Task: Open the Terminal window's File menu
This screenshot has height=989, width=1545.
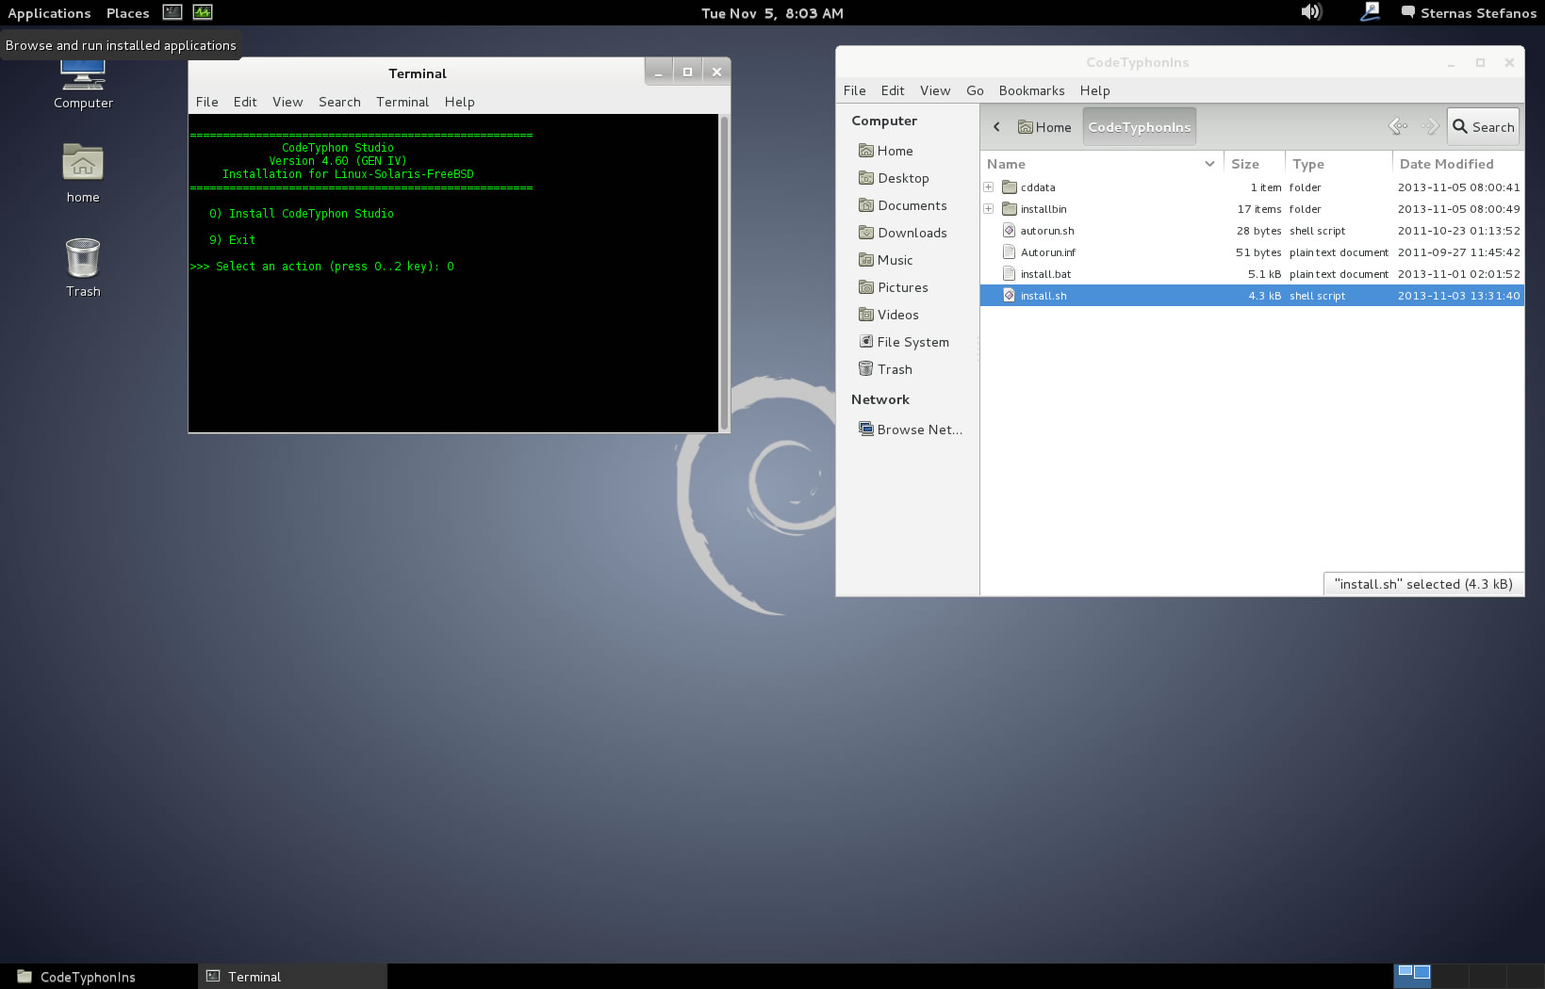Action: [207, 102]
